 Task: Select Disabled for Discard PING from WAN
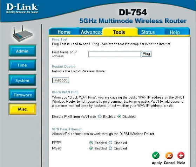point(119,117)
